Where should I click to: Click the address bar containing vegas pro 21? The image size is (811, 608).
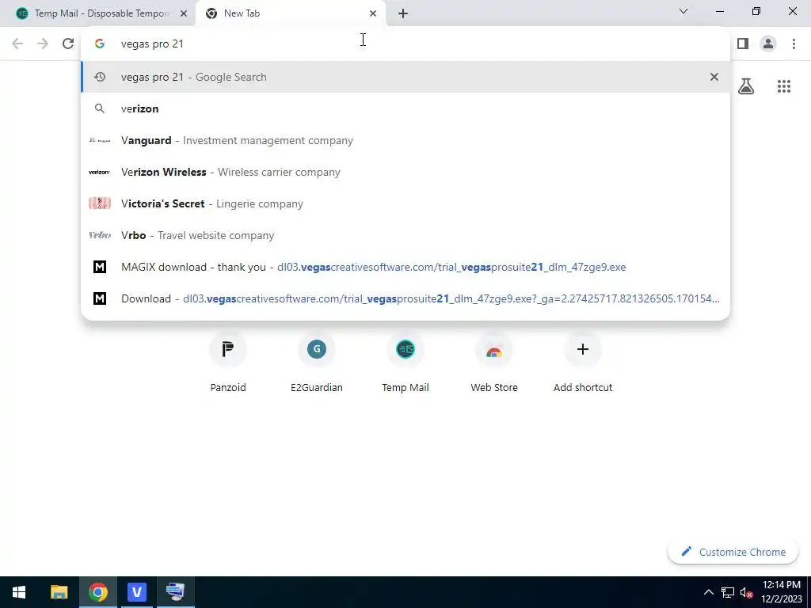coord(405,44)
